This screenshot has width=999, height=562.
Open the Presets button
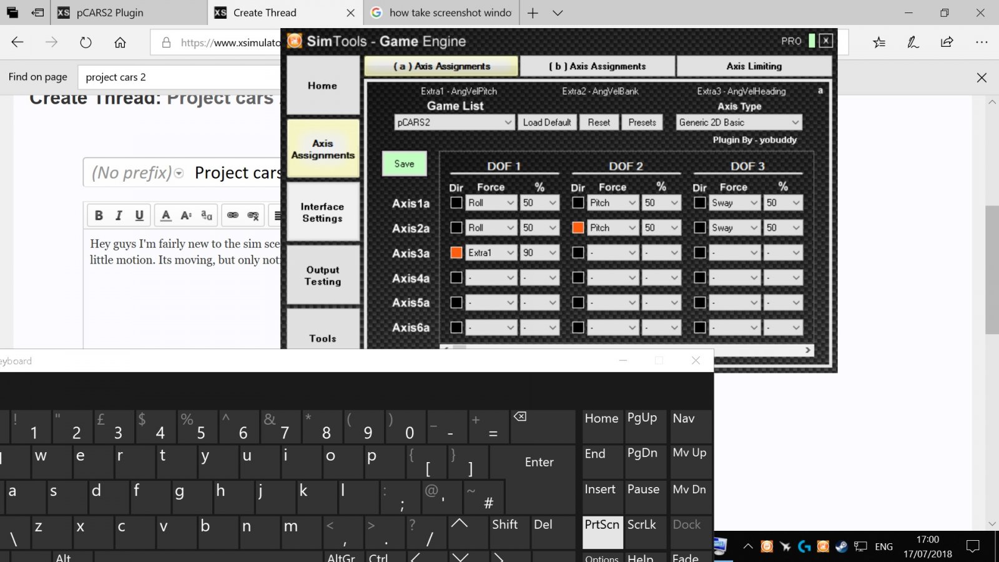click(642, 122)
